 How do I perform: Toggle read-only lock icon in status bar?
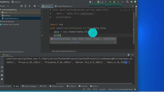click(135, 89)
